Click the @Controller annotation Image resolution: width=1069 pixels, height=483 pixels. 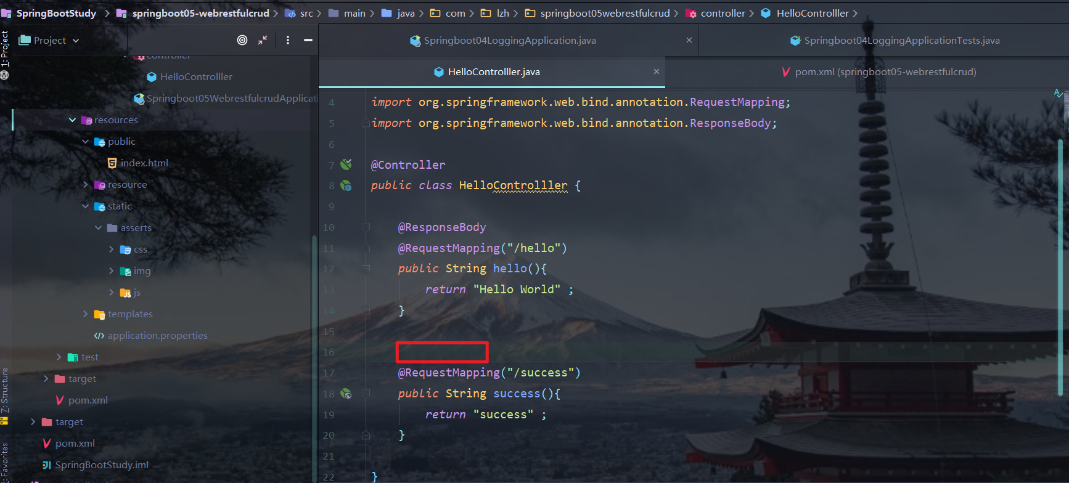(408, 164)
